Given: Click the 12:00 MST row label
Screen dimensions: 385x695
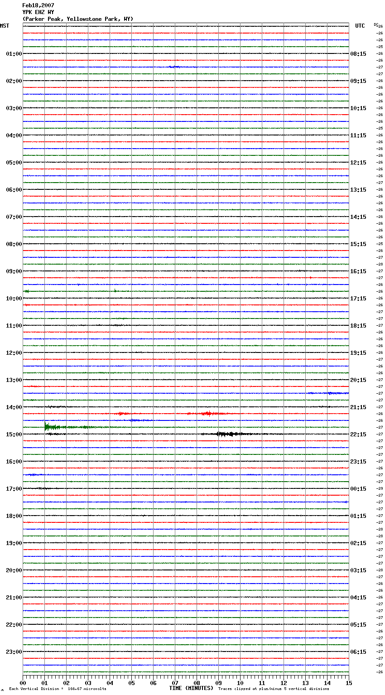Looking at the screenshot, I should 14,353.
